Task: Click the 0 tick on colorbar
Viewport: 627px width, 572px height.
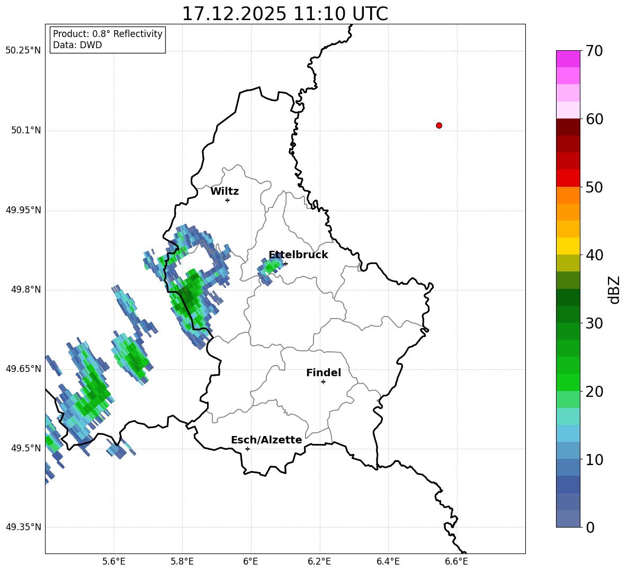Action: [590, 527]
